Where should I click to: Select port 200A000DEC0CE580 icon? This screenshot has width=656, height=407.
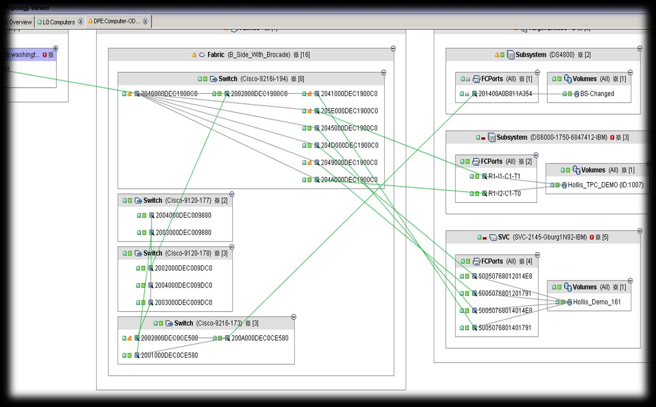coord(228,338)
